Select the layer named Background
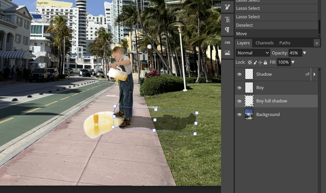Screen dimensions: 326x193 click(268, 114)
